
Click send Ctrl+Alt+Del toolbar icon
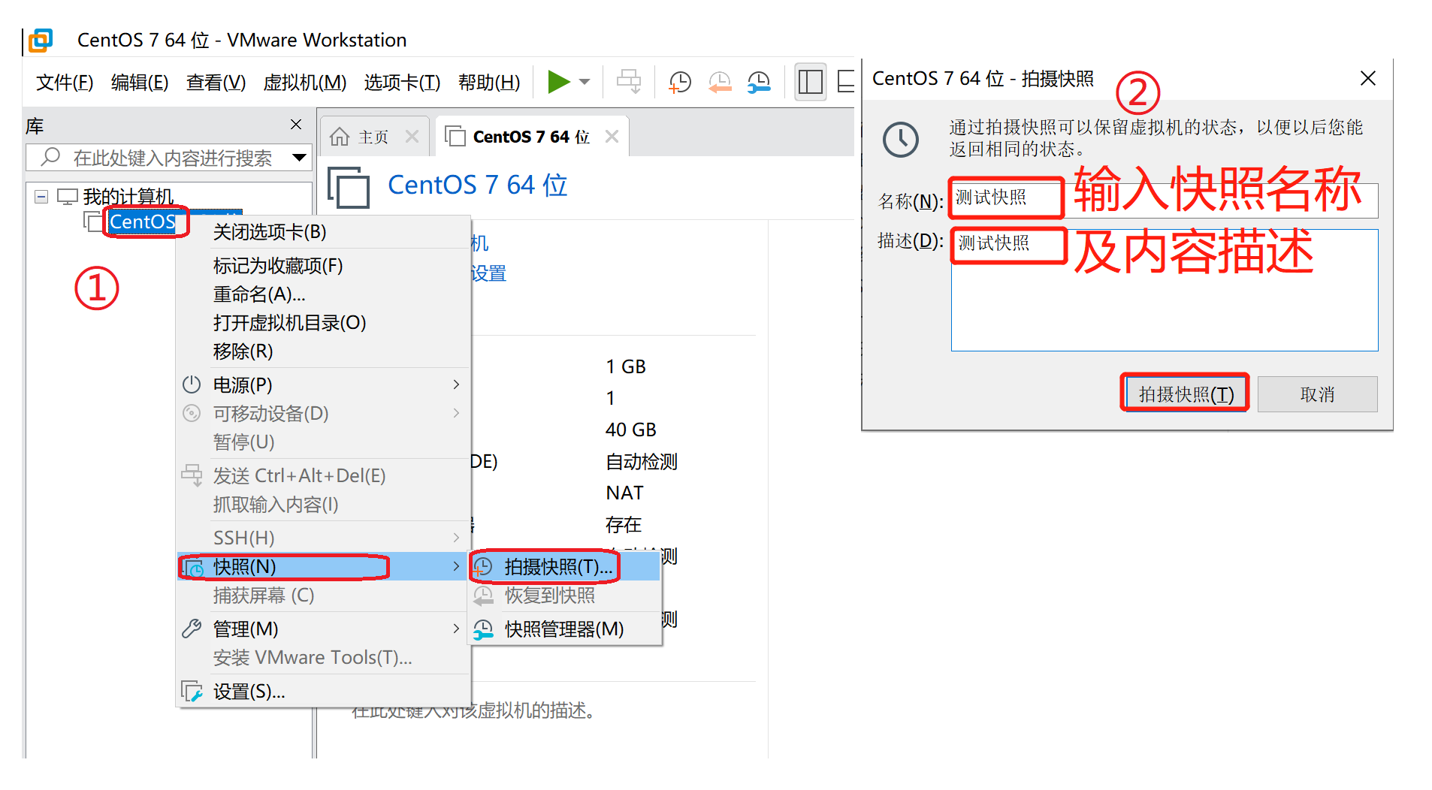click(629, 81)
